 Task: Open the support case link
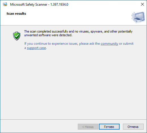tap(36, 48)
